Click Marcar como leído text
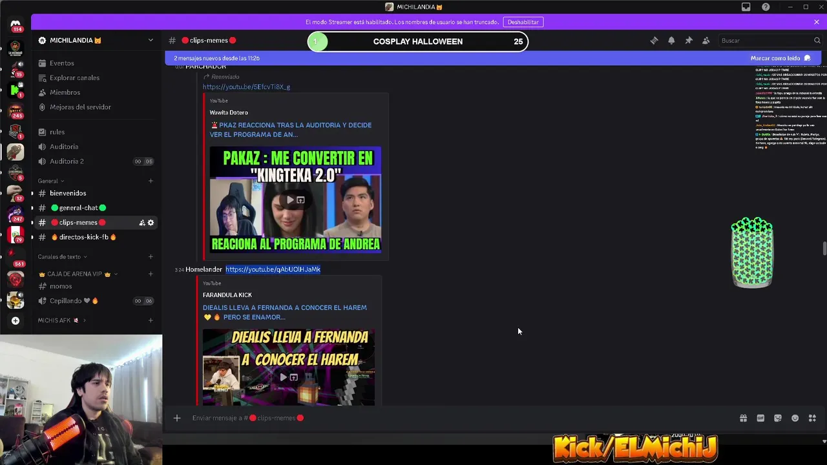Image resolution: width=827 pixels, height=465 pixels. (x=775, y=58)
